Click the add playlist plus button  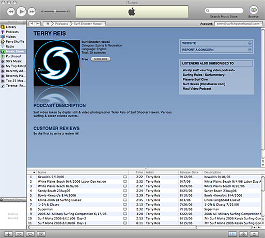(x=8, y=234)
